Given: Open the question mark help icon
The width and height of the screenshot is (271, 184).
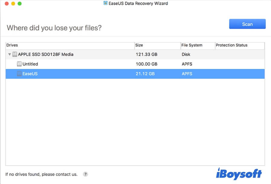Looking at the screenshot, I should click(85, 174).
